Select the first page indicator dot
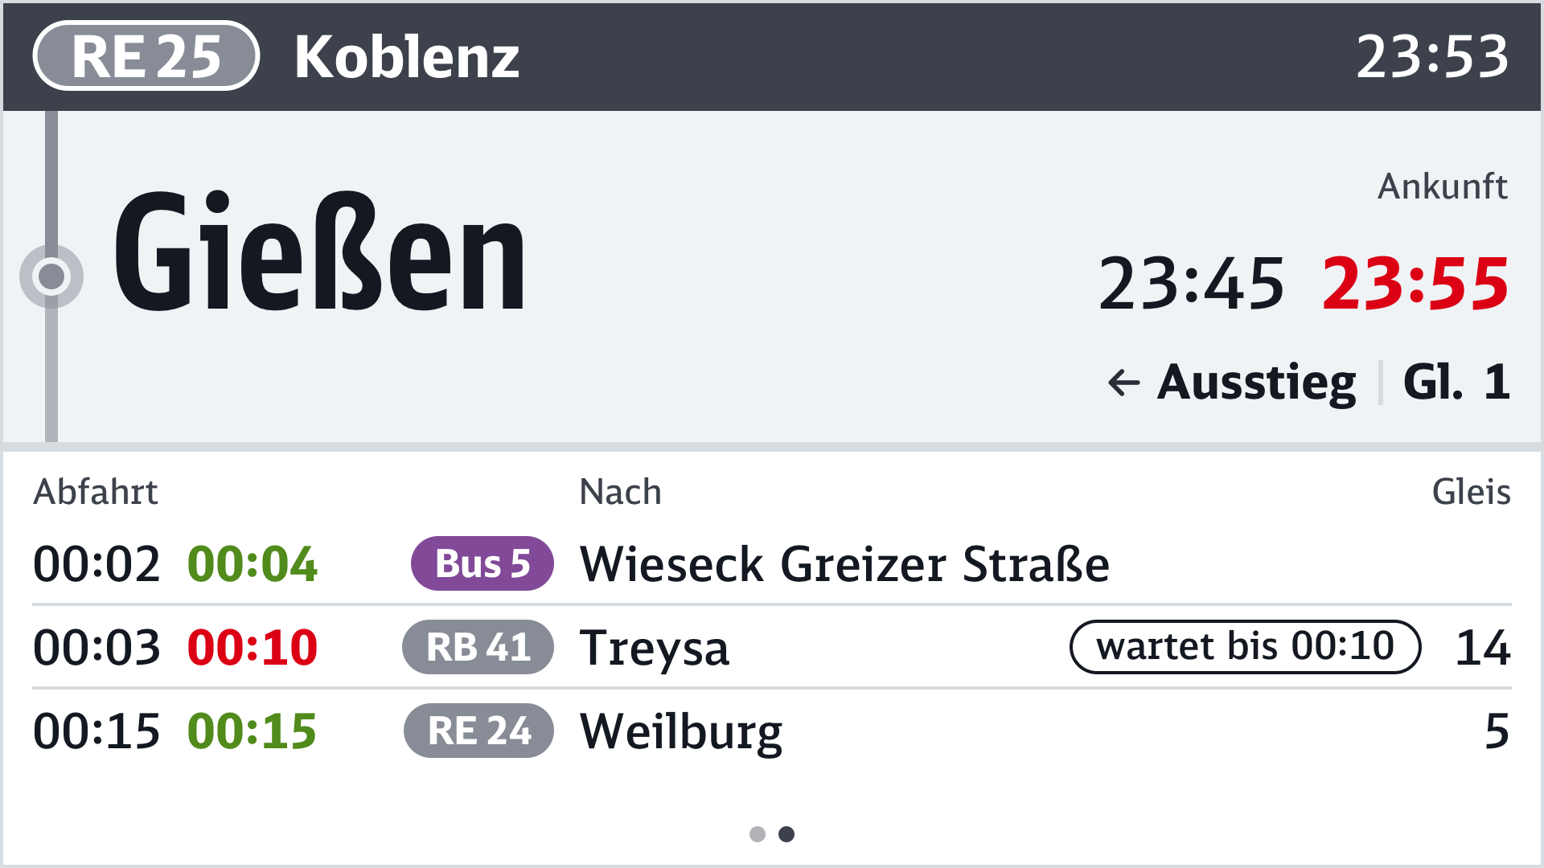The width and height of the screenshot is (1544, 868). click(x=757, y=834)
